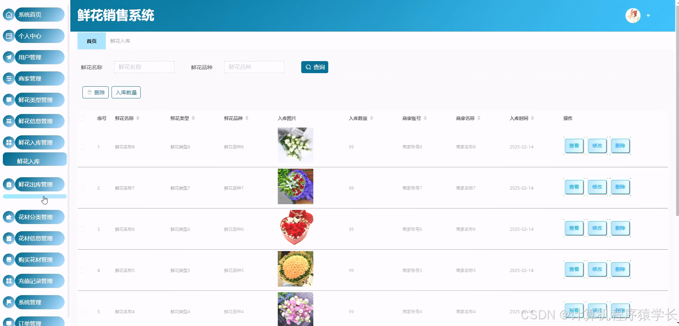
Task: Click the 入库数量 button
Action: pos(126,92)
